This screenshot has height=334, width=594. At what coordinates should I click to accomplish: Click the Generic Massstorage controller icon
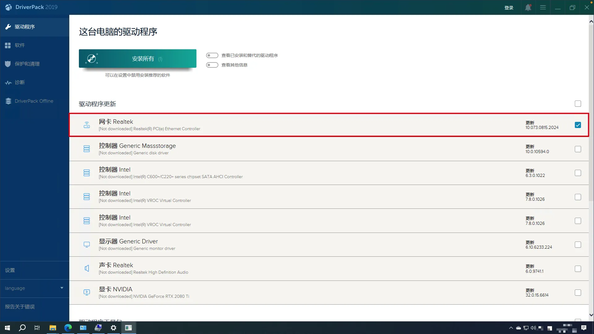click(87, 149)
